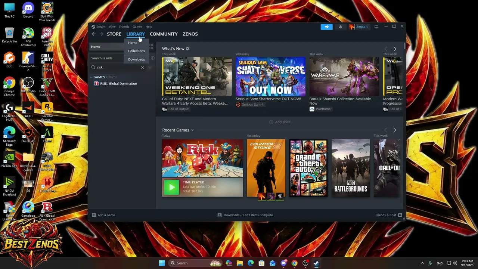Select the Counter-Strike 2 desktop icon
The width and height of the screenshot is (478, 269).
click(x=28, y=62)
